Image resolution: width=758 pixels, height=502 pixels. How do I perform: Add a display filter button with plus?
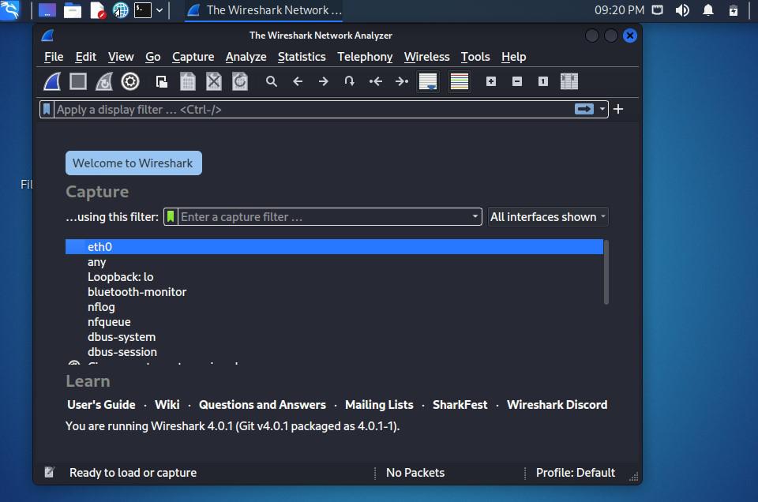(618, 109)
